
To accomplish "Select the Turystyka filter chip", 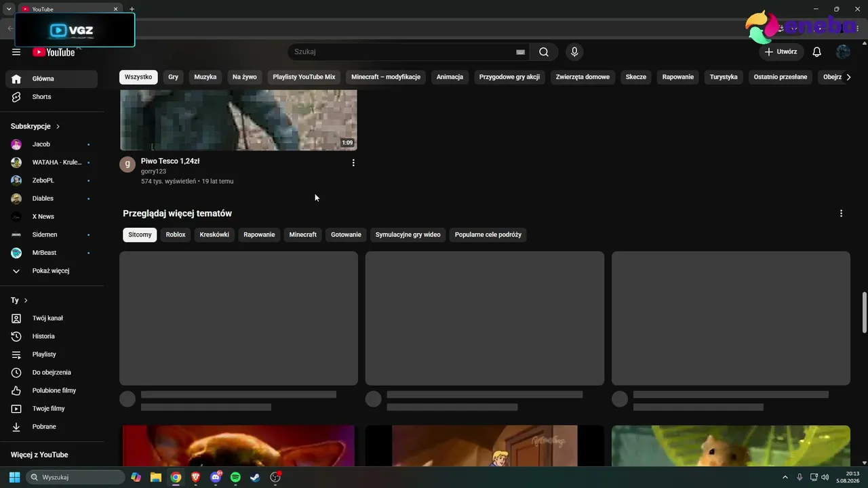I will (724, 77).
